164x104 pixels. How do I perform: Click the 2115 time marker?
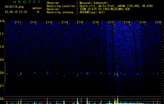[x=80, y=22]
